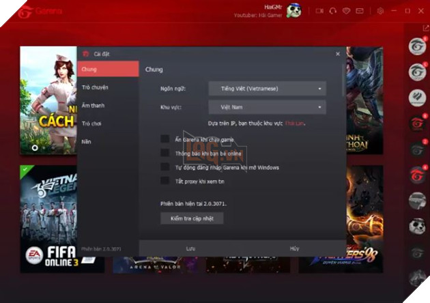Image resolution: width=430 pixels, height=303 pixels.
Task: Open the Khu vực region dropdown
Action: coord(268,107)
